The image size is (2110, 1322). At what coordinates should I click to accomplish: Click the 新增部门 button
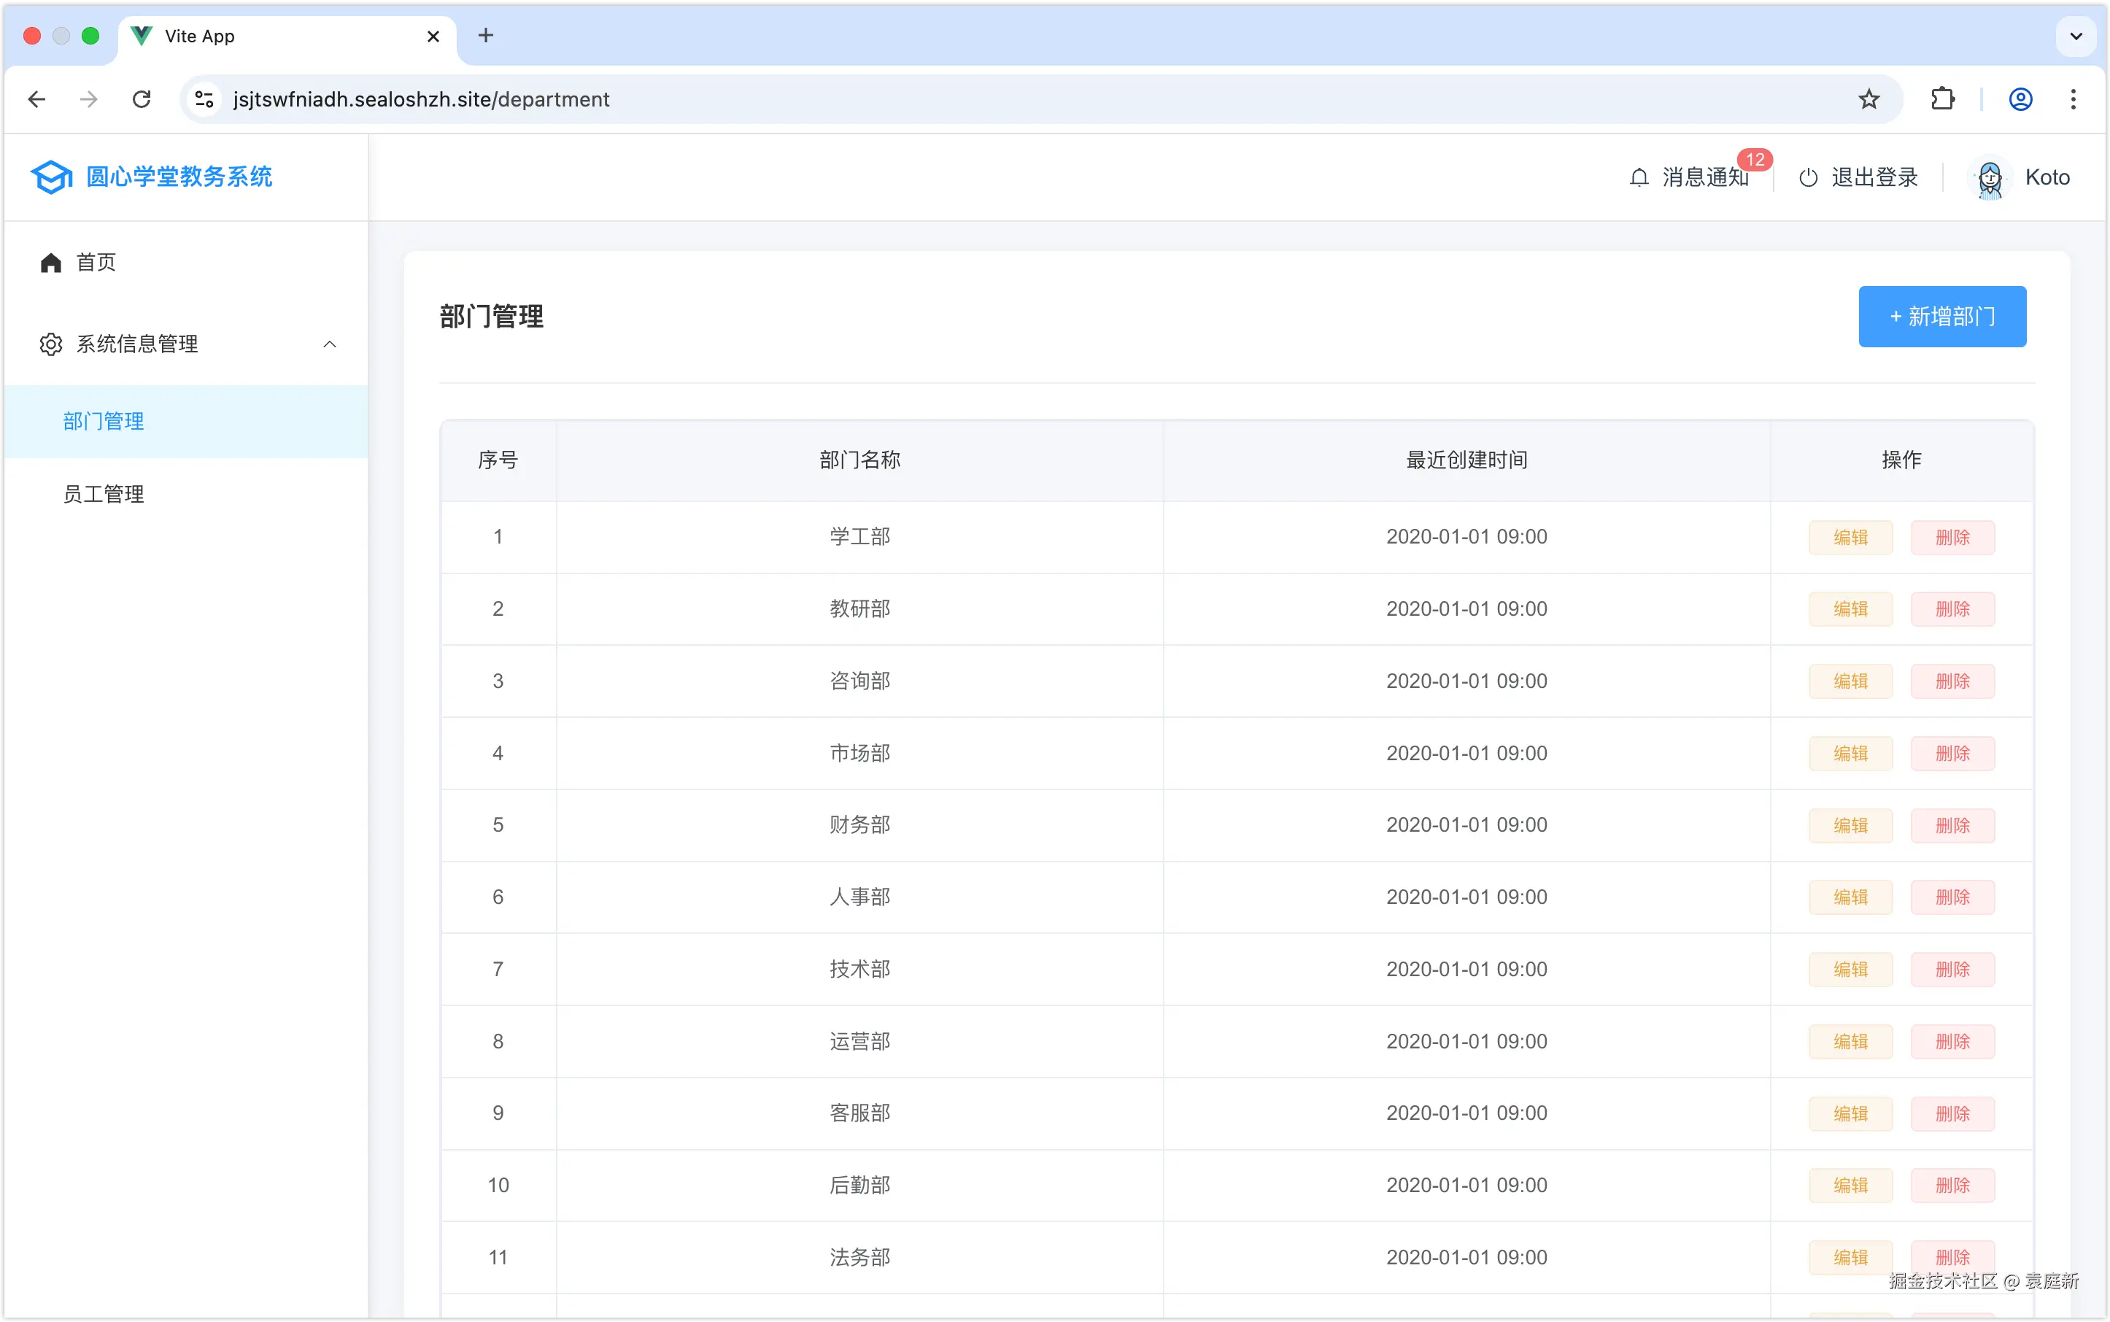pyautogui.click(x=1941, y=316)
